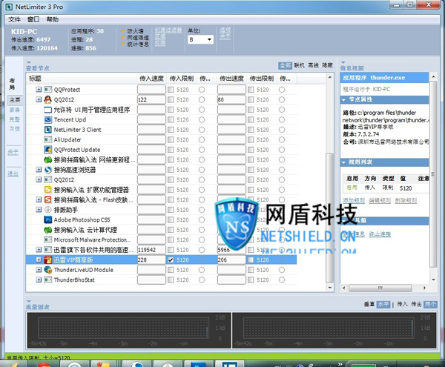This screenshot has height=367, width=445.
Task: Enable the 传出限制 checkbox for 迅雷VIP尊享版
Action: tap(251, 259)
